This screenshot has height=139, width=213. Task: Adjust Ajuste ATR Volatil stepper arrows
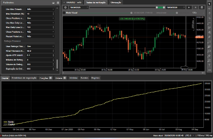(53, 56)
